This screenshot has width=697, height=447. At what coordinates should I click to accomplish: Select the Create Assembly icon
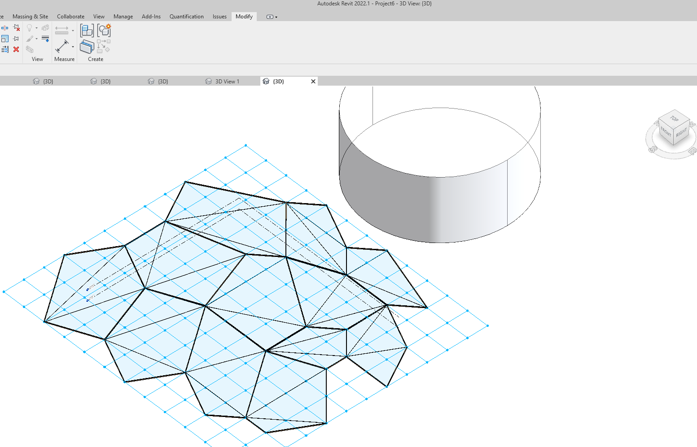click(x=104, y=30)
